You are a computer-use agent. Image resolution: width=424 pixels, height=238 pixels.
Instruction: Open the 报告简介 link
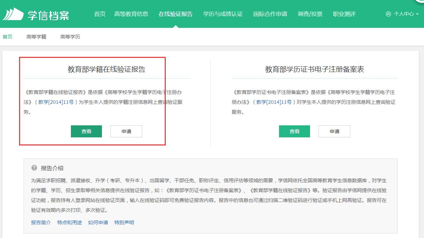coord(41,222)
